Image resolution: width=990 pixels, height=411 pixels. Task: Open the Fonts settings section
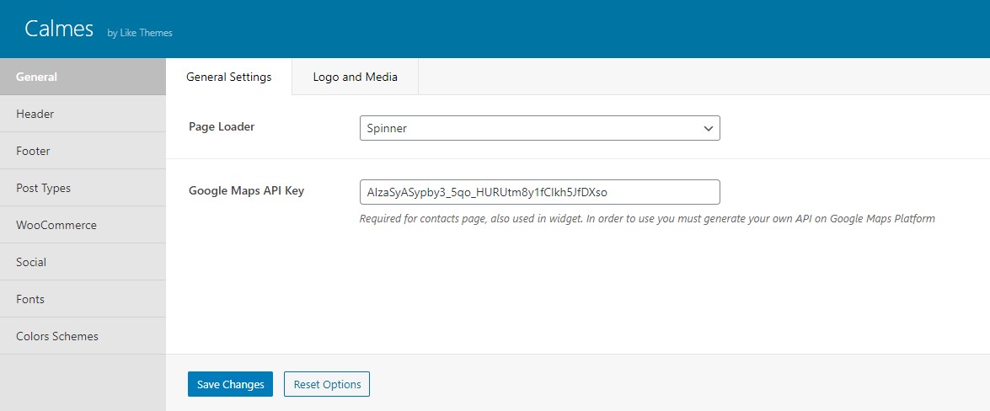(83, 299)
